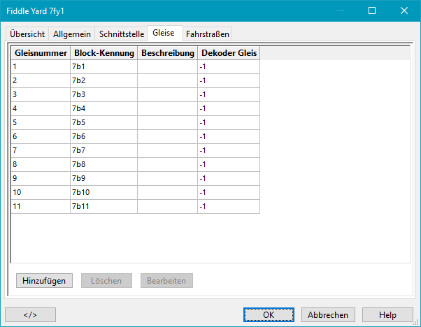Close the Fiddle Yard 7fy1 dialog
Image resolution: width=421 pixels, height=327 pixels.
pyautogui.click(x=404, y=10)
